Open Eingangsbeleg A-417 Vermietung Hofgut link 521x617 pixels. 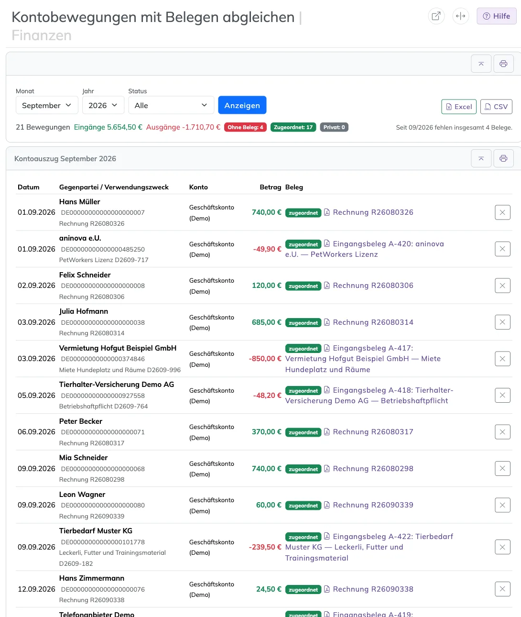click(x=363, y=359)
